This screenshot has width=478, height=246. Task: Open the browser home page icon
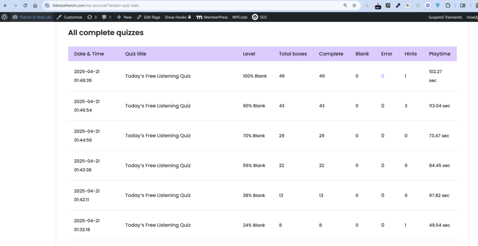pos(35,6)
